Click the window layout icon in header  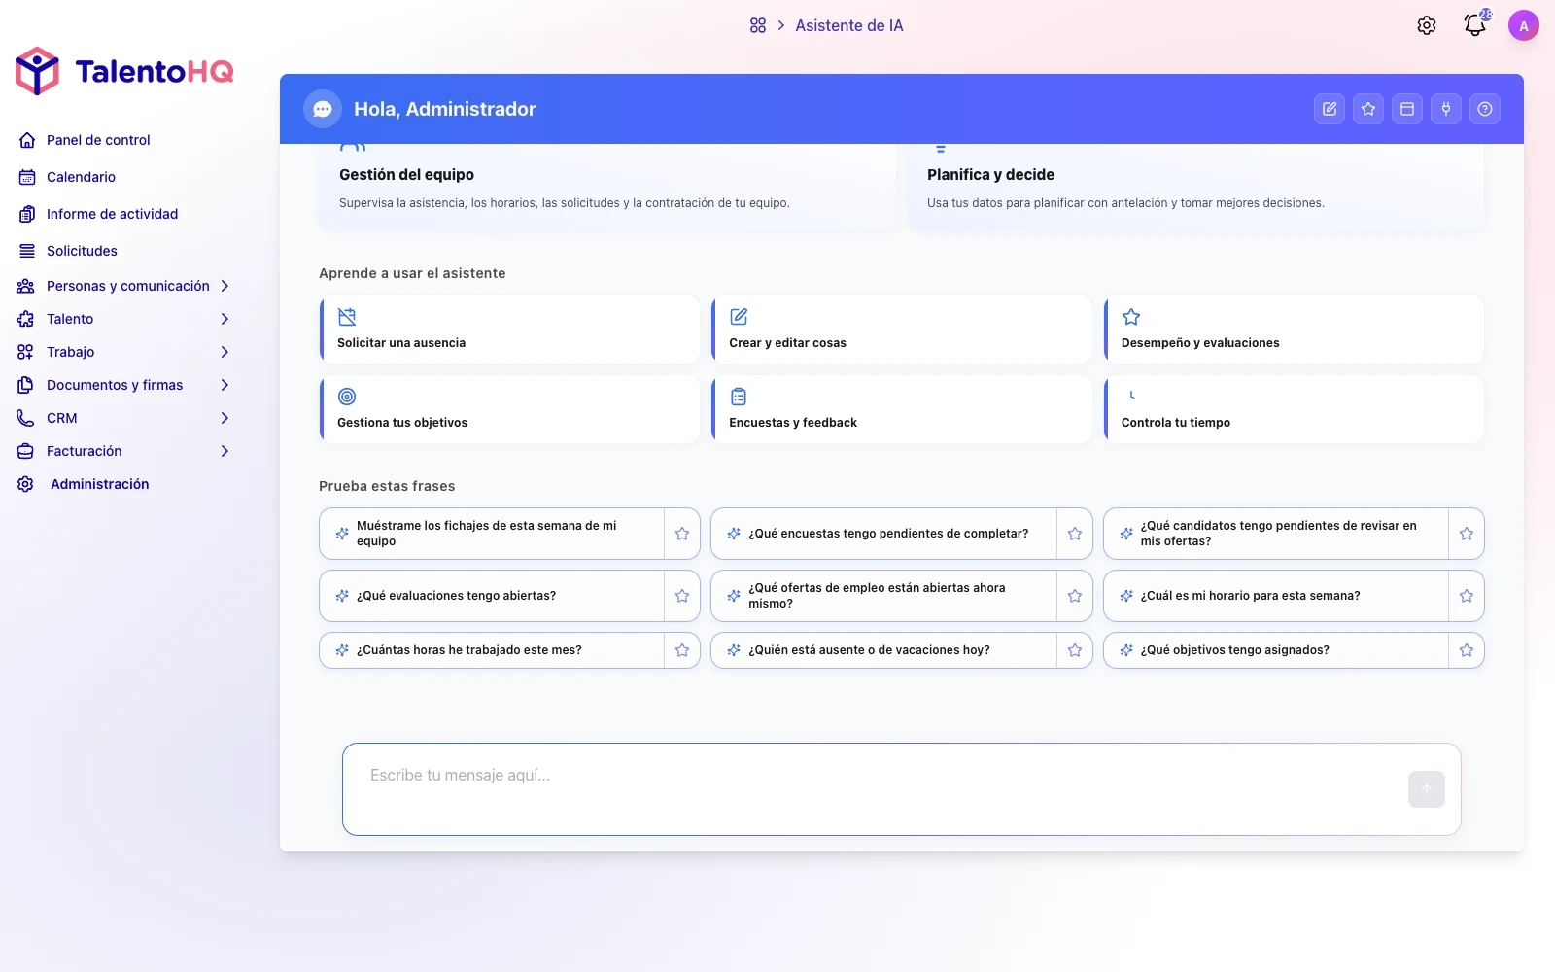[1407, 109]
